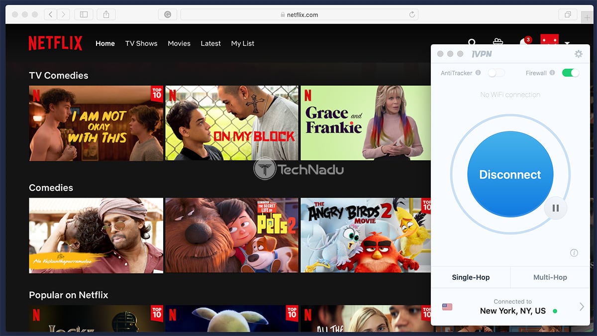Open the Ala Vaikunthapurramuloo thumbnail

tap(96, 235)
